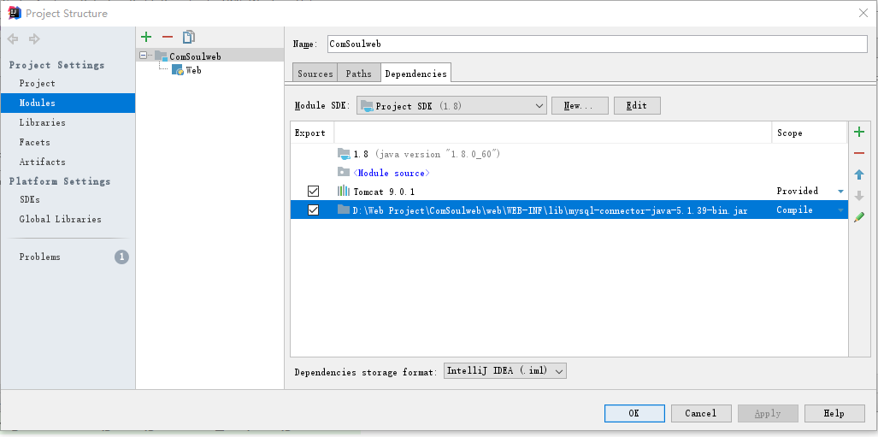The width and height of the screenshot is (878, 437).
Task: Remove the selected module with the red minus
Action: (168, 37)
